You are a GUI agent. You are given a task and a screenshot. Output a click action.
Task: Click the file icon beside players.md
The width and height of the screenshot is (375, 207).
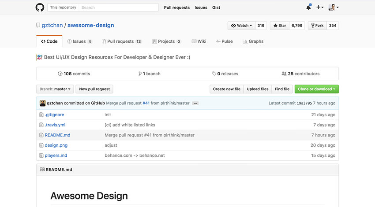41,155
